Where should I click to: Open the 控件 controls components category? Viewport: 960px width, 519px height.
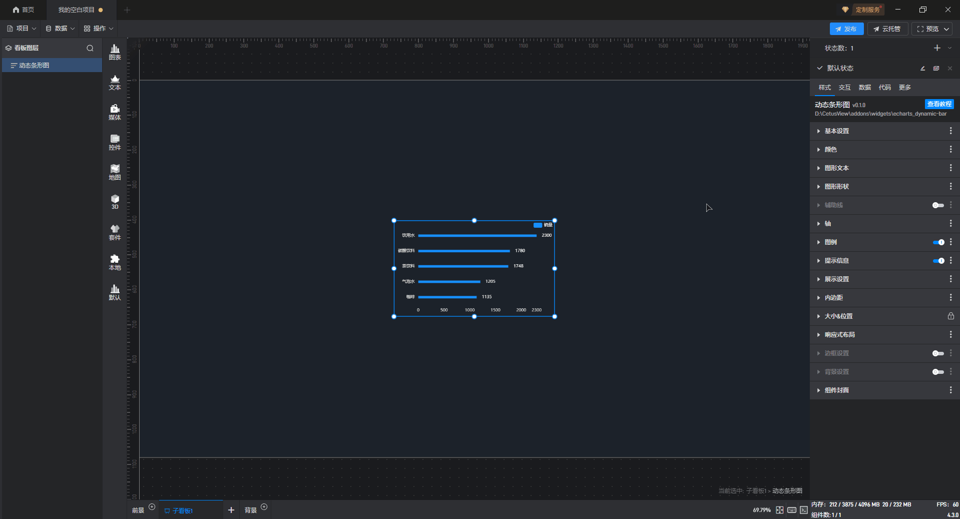pyautogui.click(x=115, y=142)
